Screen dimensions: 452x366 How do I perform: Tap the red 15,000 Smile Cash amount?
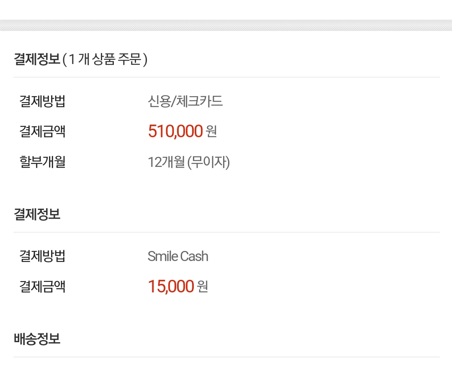point(171,287)
